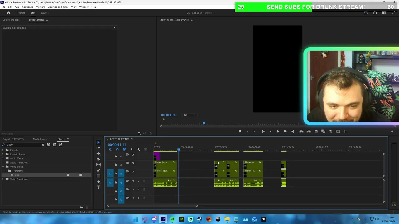Open the Effects panel hamburger menu
Image resolution: width=399 pixels, height=224 pixels.
(x=68, y=139)
